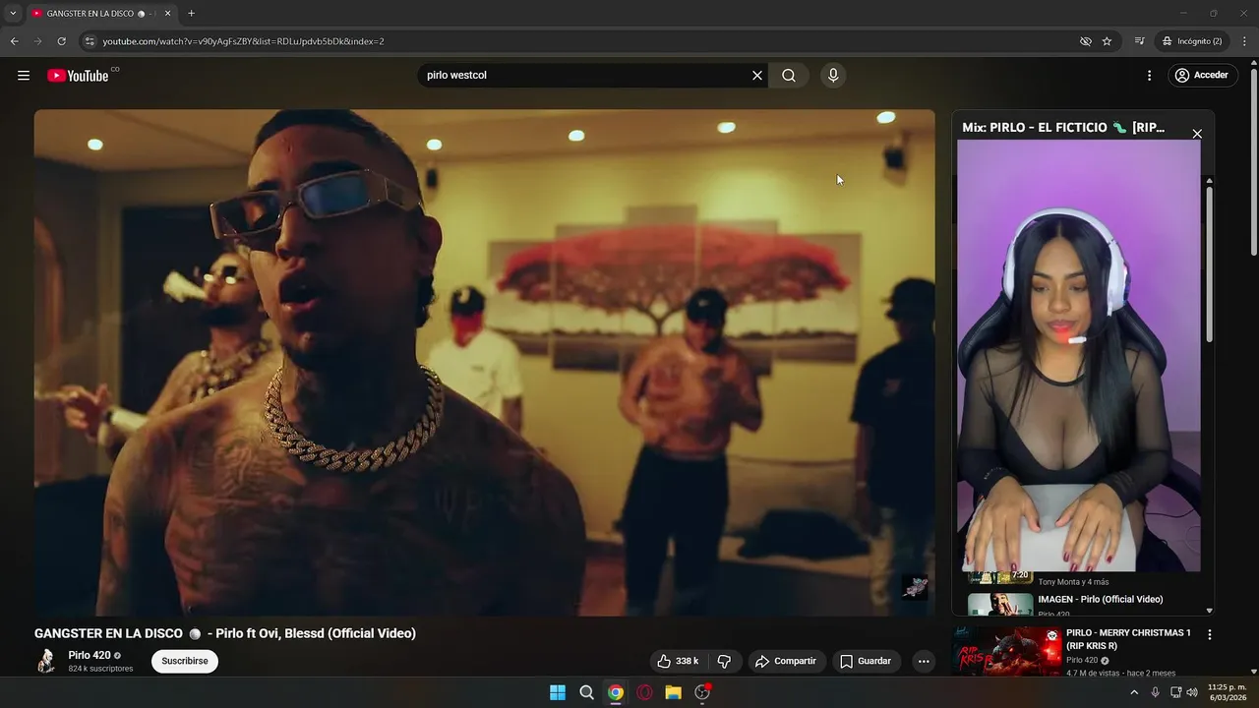Bookmark this page with star icon

point(1107,41)
